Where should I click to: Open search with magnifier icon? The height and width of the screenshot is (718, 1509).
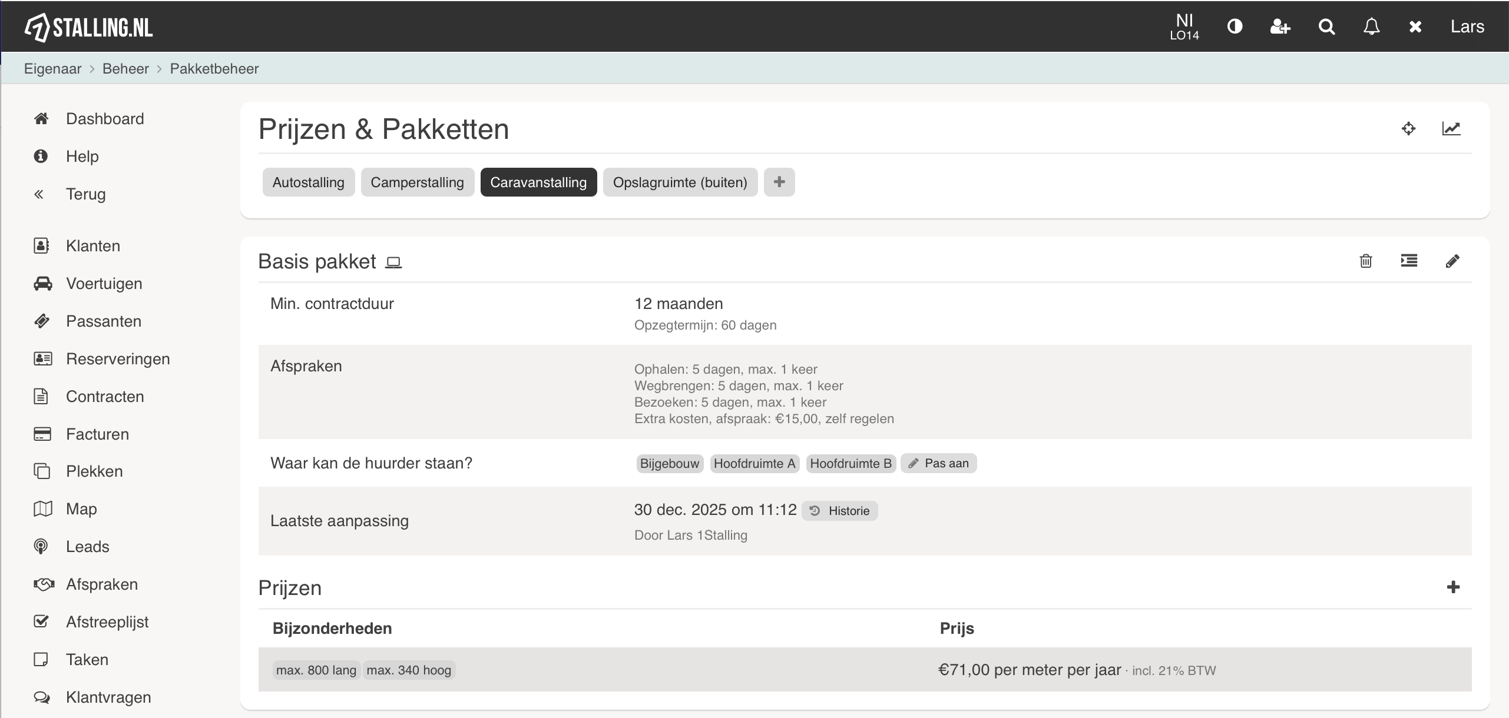(x=1326, y=26)
